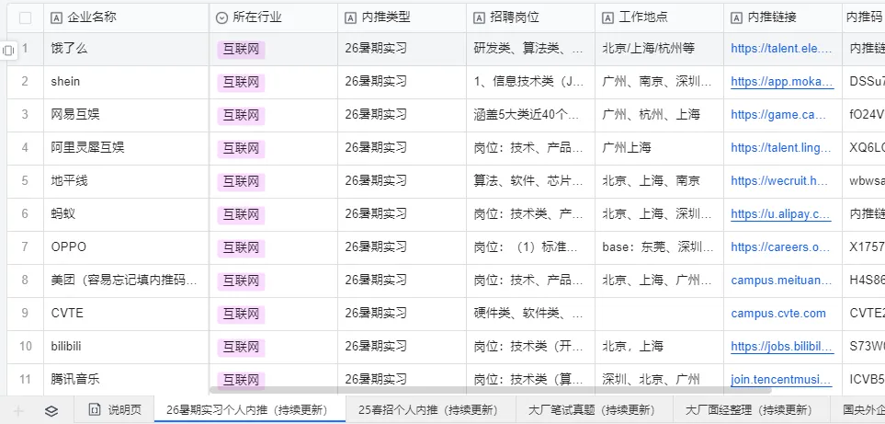Screen dimensions: 885x424
Task: Click the 互联网 tag in the shein row
Action: click(x=241, y=83)
